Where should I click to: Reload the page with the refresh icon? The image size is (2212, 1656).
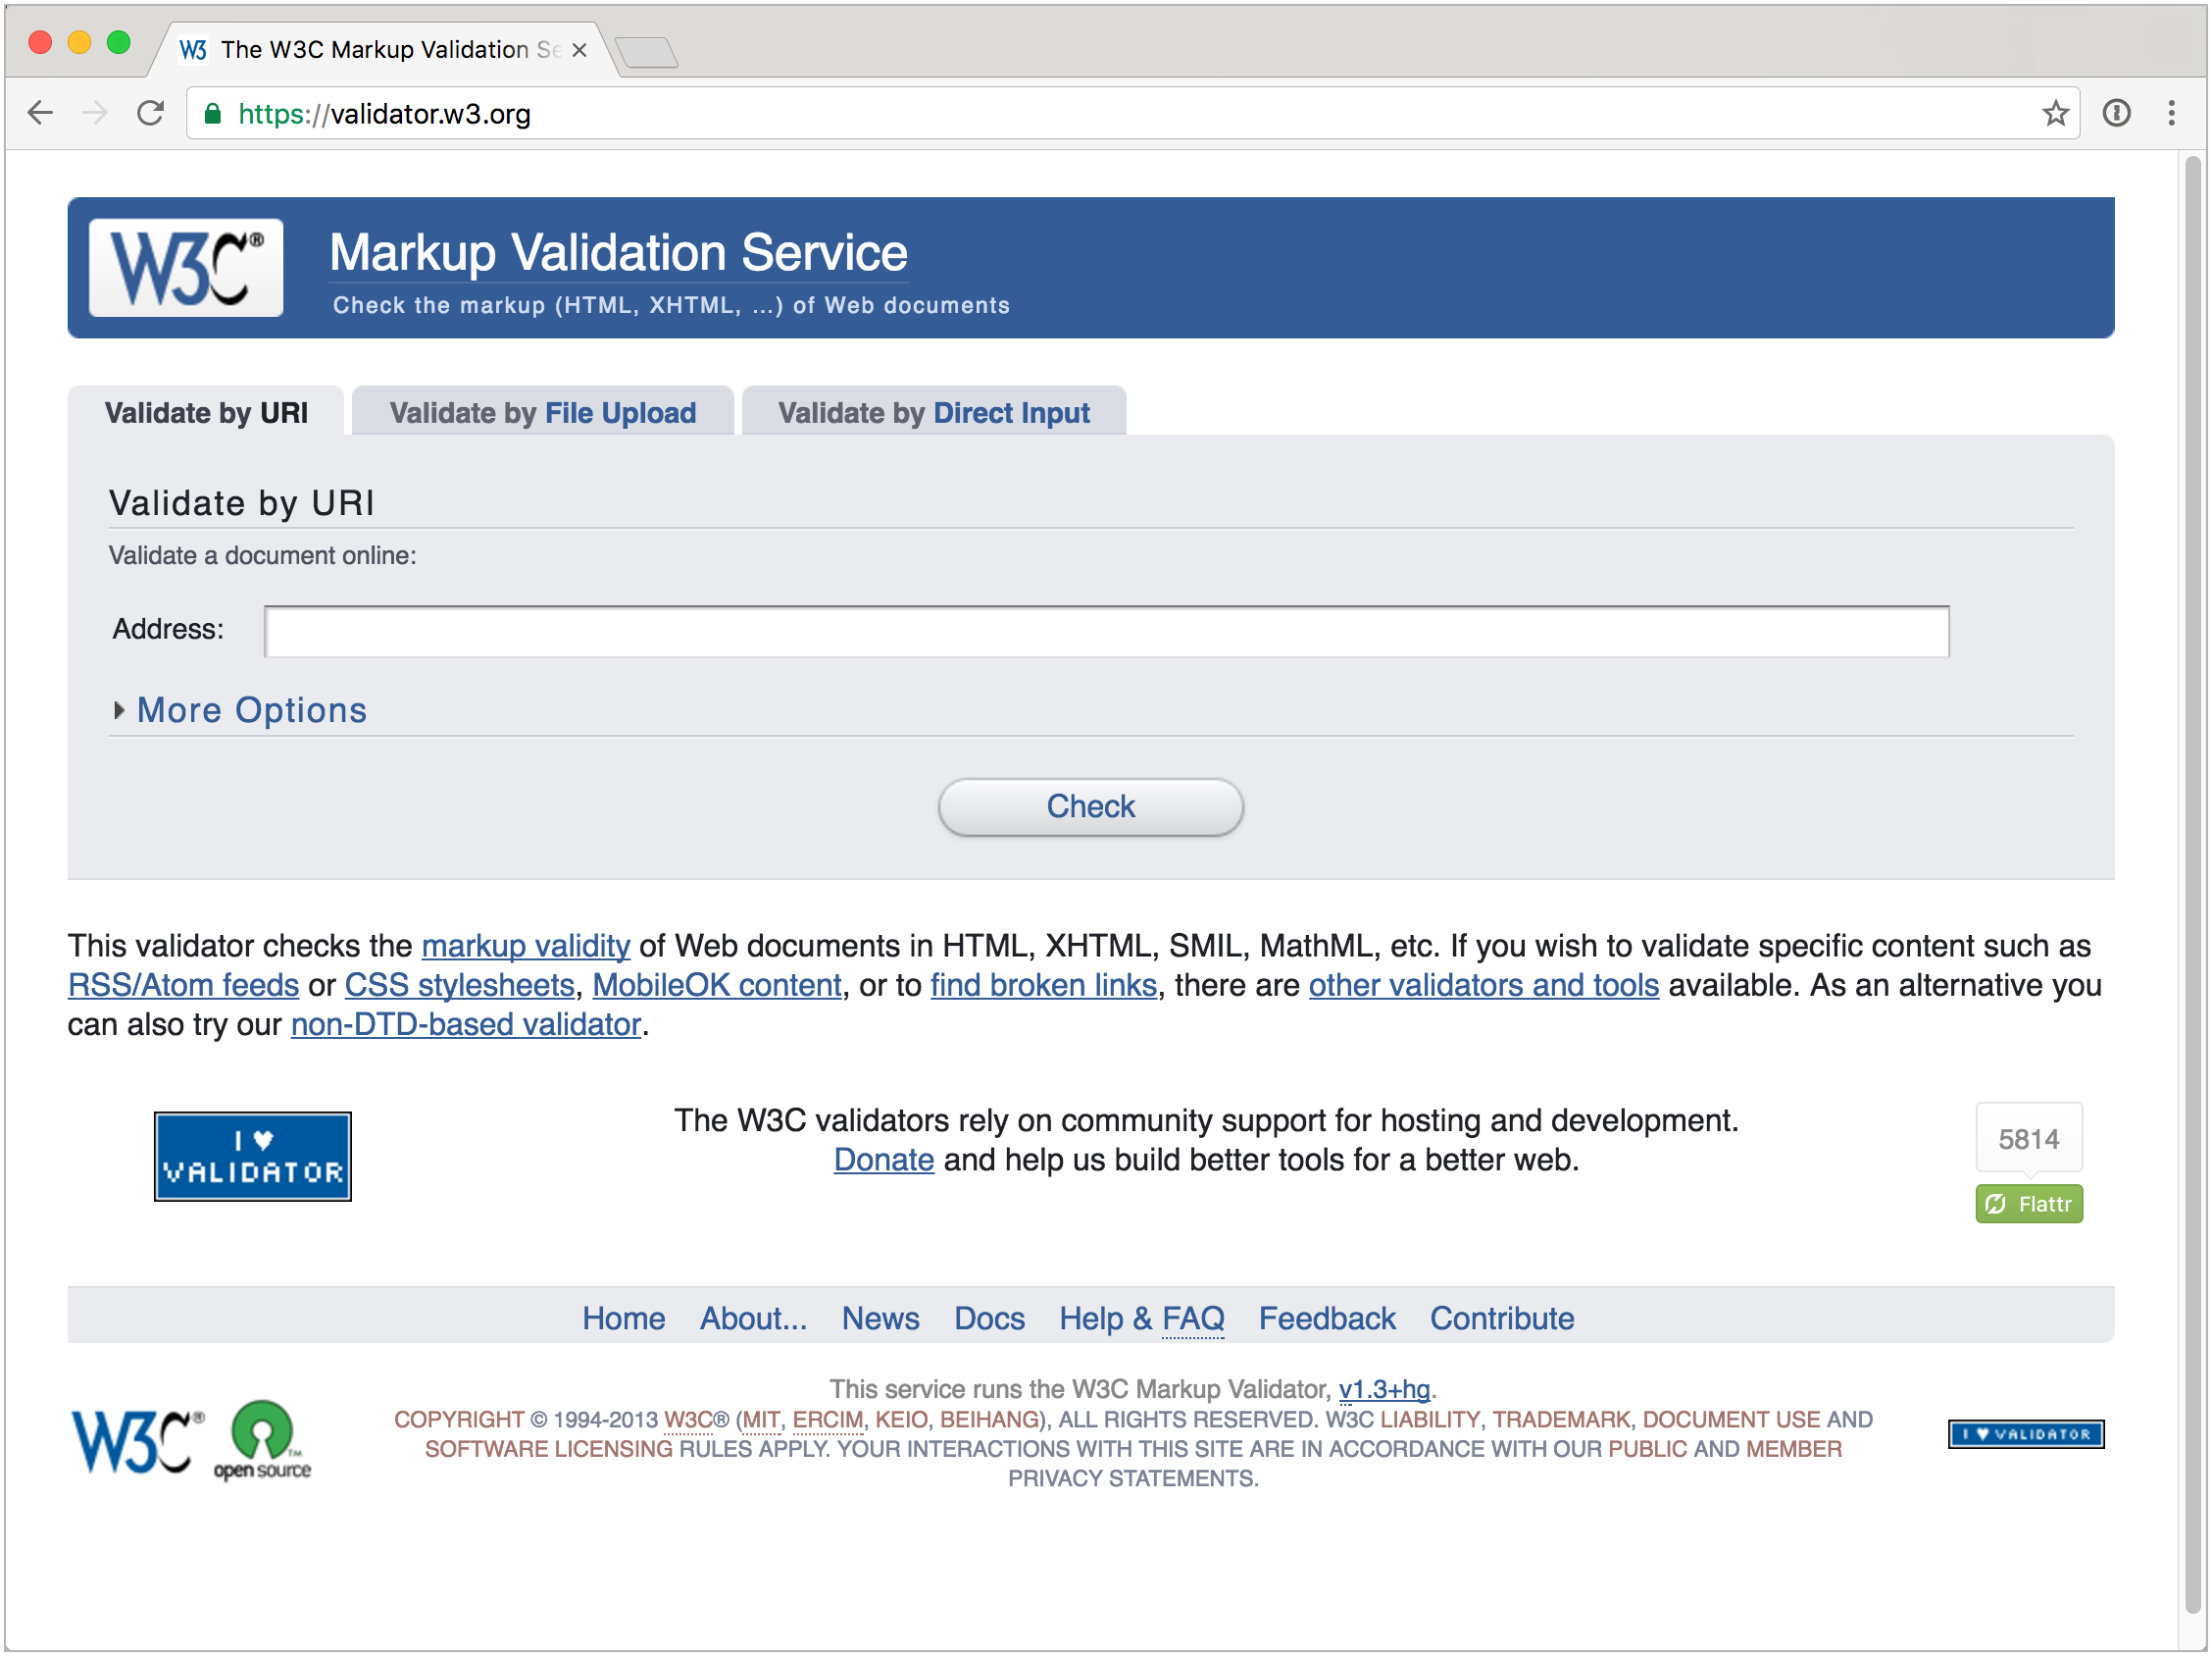point(151,113)
